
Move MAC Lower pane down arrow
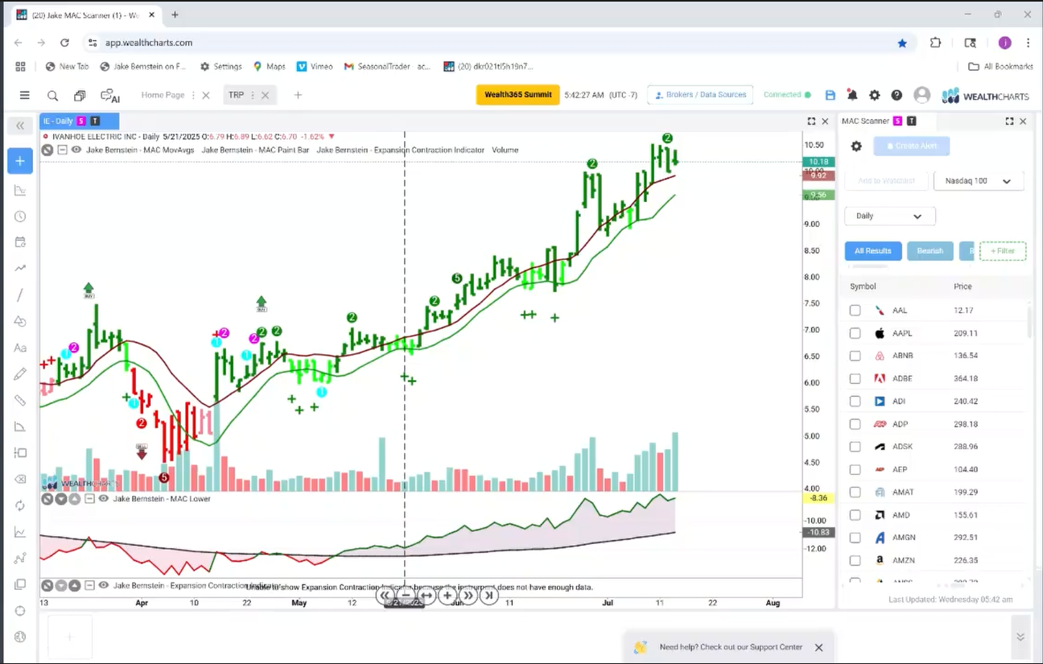pyautogui.click(x=61, y=499)
